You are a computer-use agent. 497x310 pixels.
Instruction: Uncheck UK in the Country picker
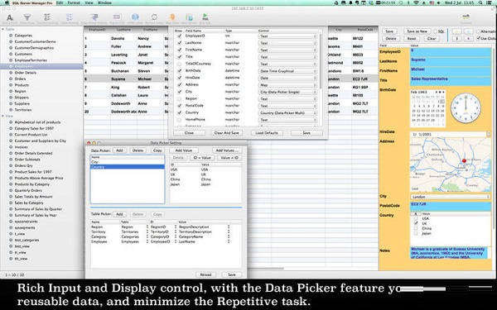[x=416, y=223]
